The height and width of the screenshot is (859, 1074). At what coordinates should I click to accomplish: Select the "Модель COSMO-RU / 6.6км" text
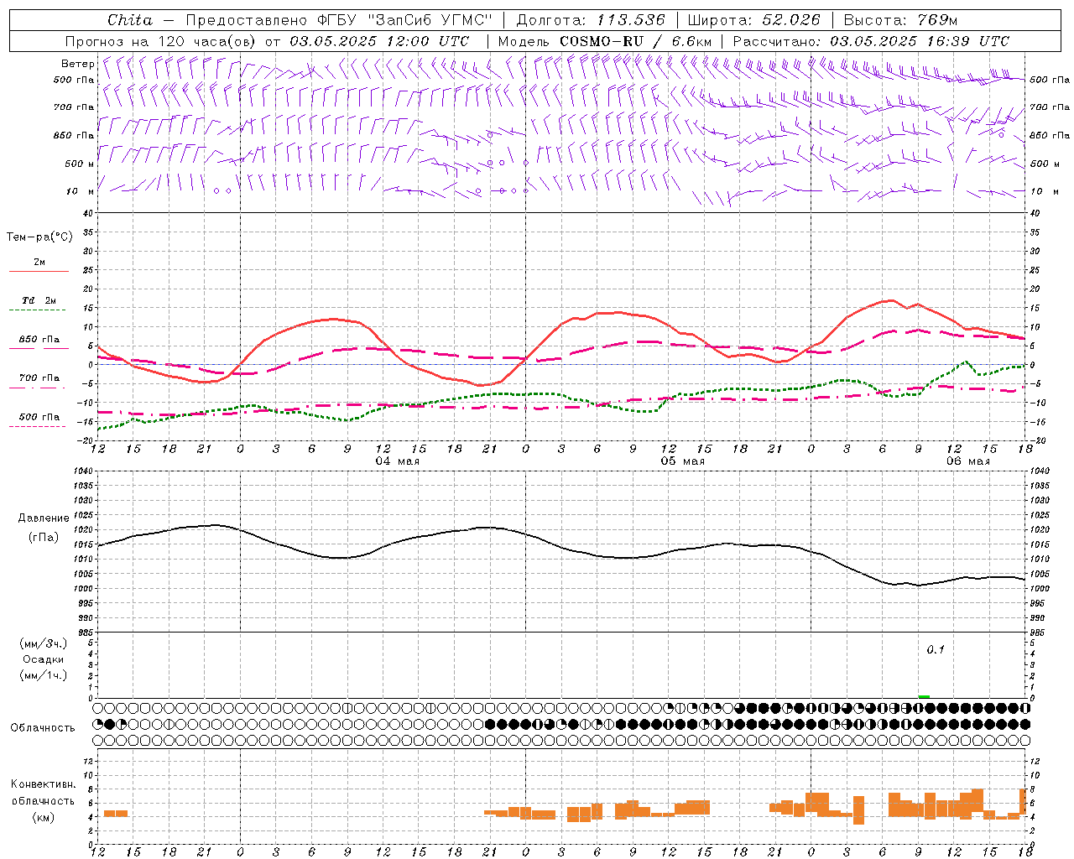click(x=605, y=41)
